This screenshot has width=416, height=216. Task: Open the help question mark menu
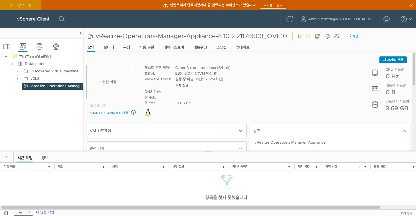tap(406, 19)
